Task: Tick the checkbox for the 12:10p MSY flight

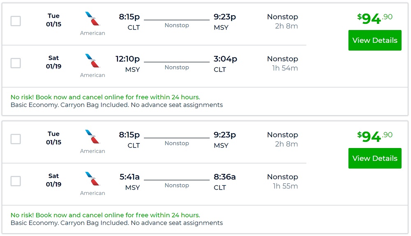Action: click(16, 63)
